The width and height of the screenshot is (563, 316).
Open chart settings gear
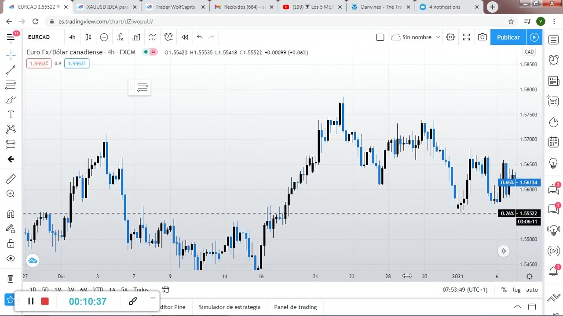450,37
